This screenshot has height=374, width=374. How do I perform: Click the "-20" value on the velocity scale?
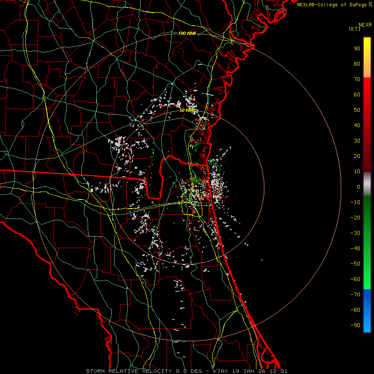355,218
